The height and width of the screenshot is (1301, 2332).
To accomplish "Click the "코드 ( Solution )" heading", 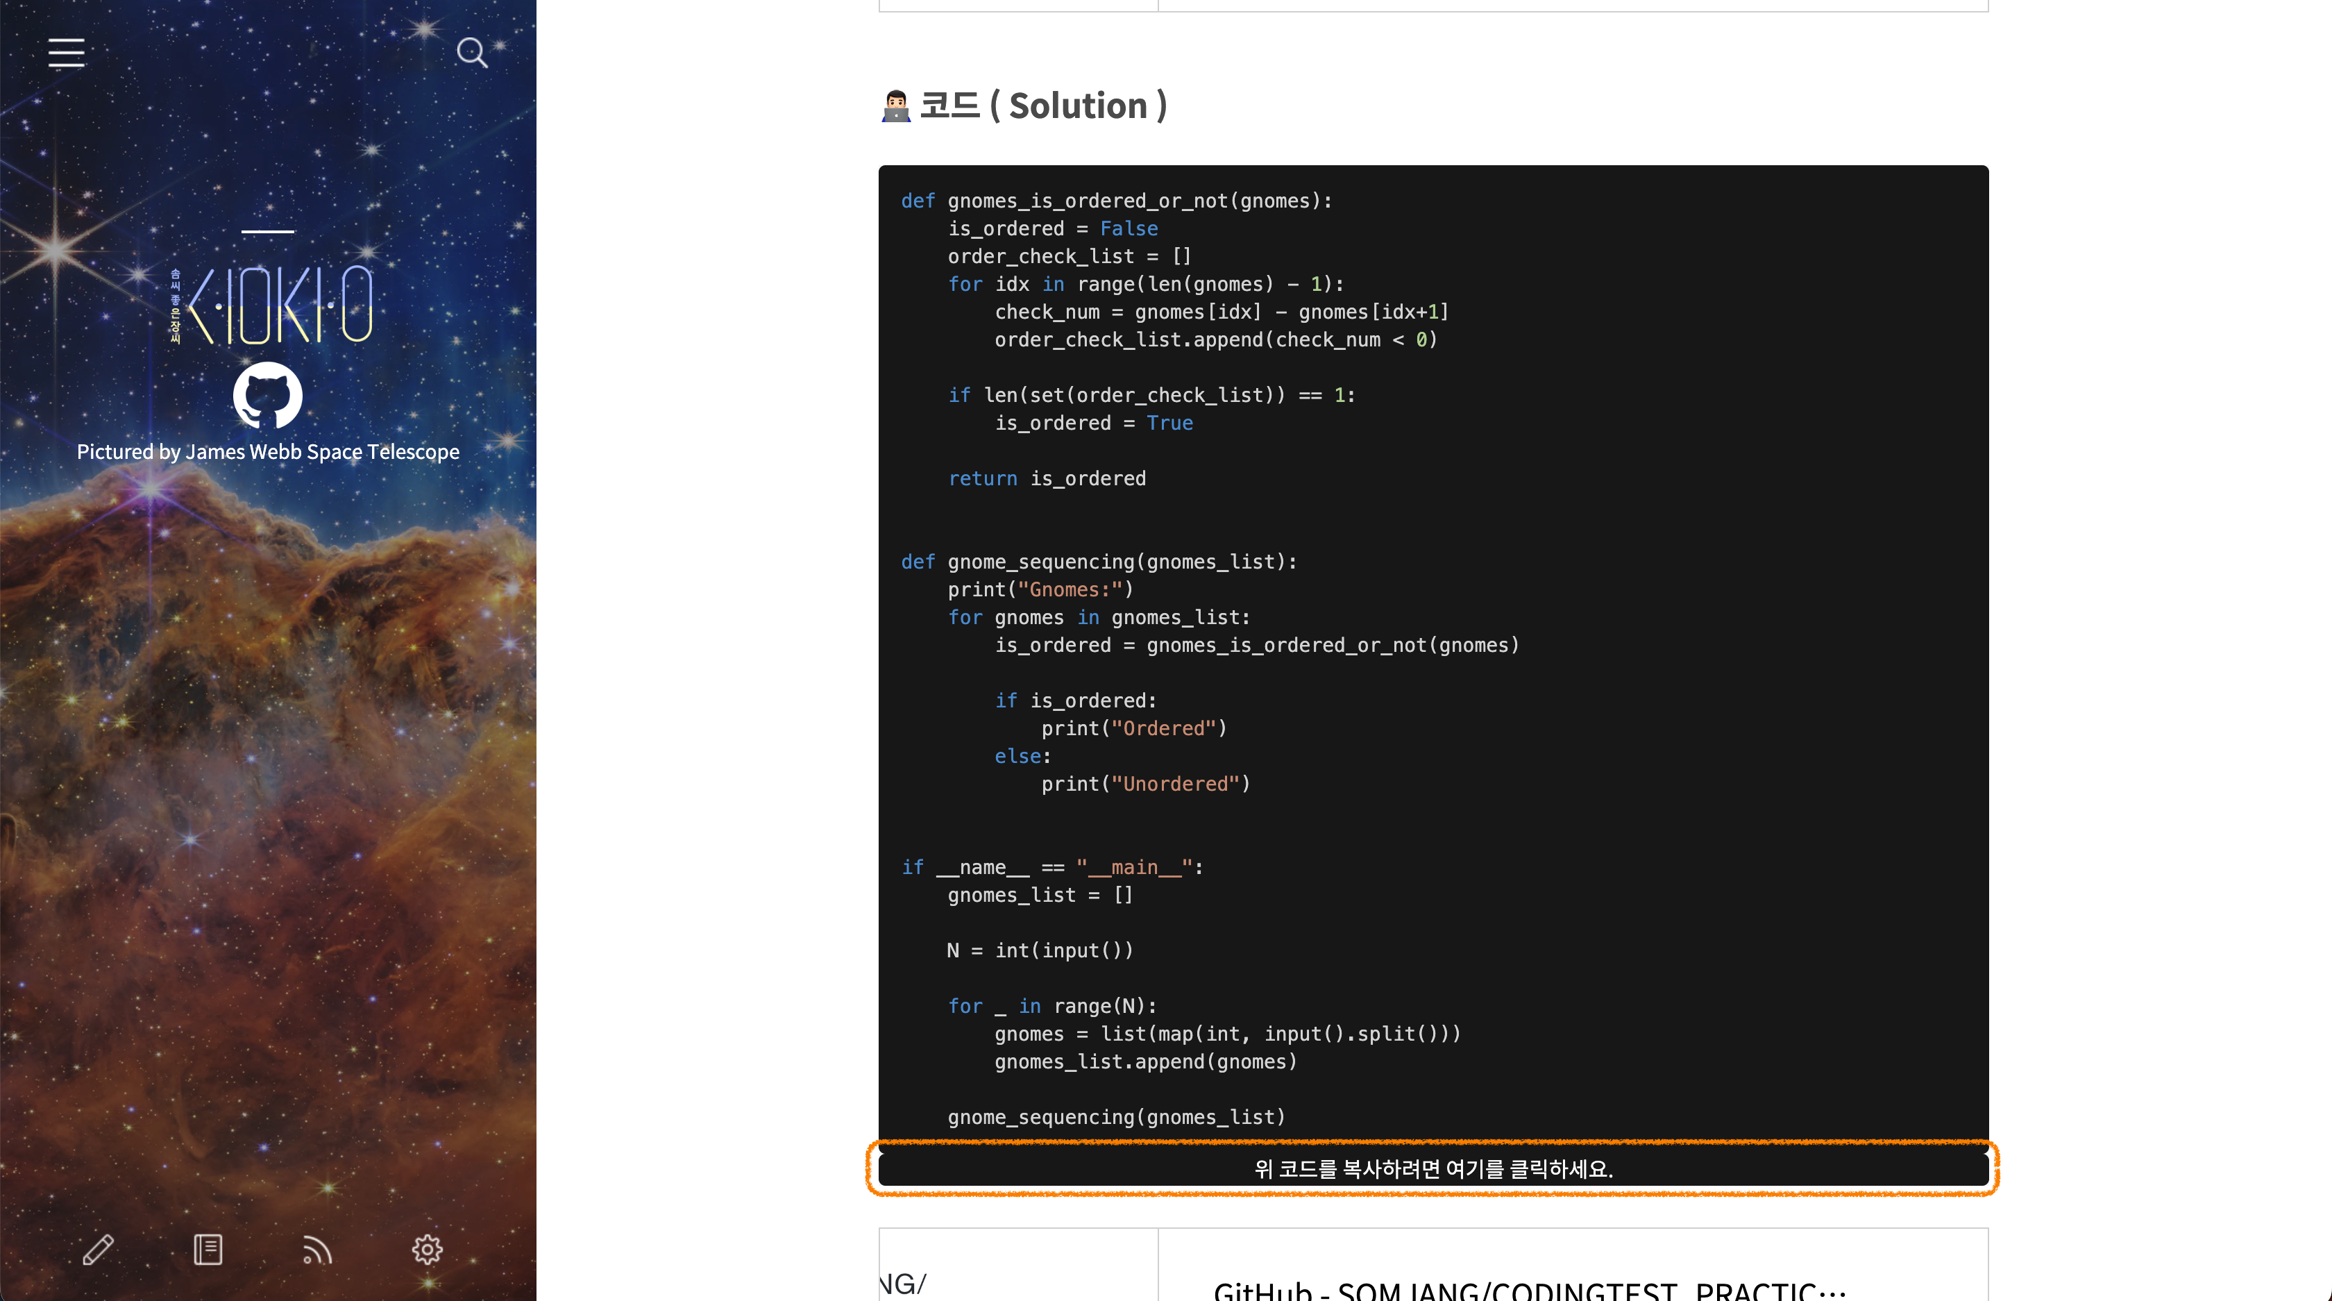I will (1043, 106).
